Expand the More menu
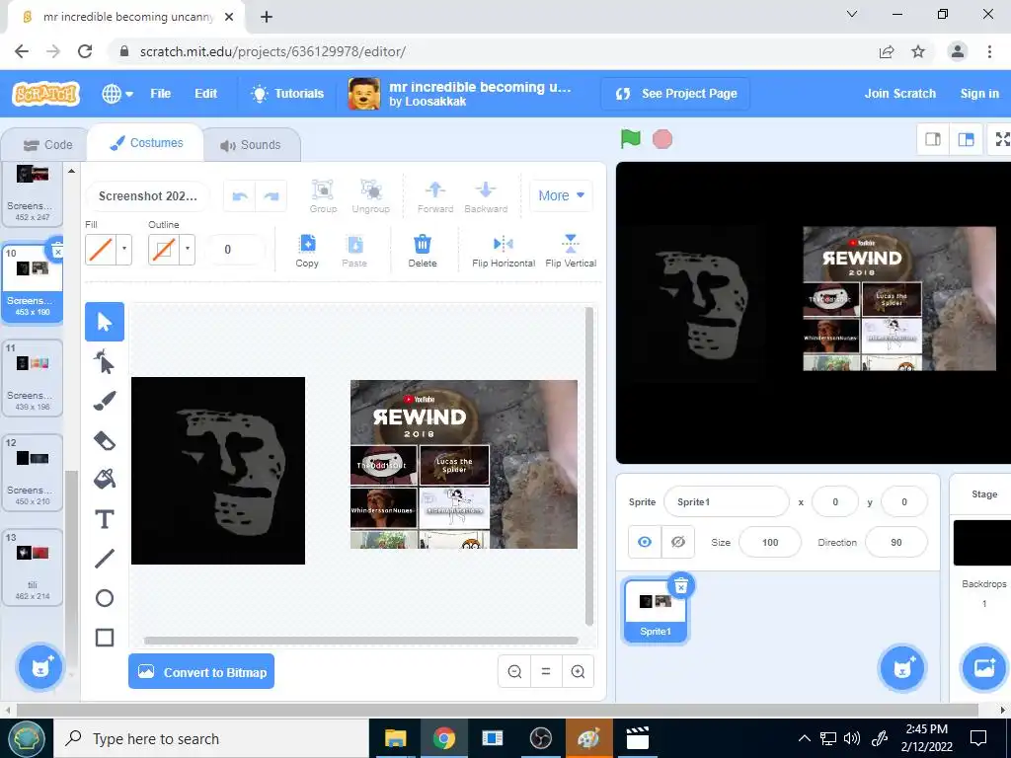This screenshot has height=758, width=1011. [561, 195]
